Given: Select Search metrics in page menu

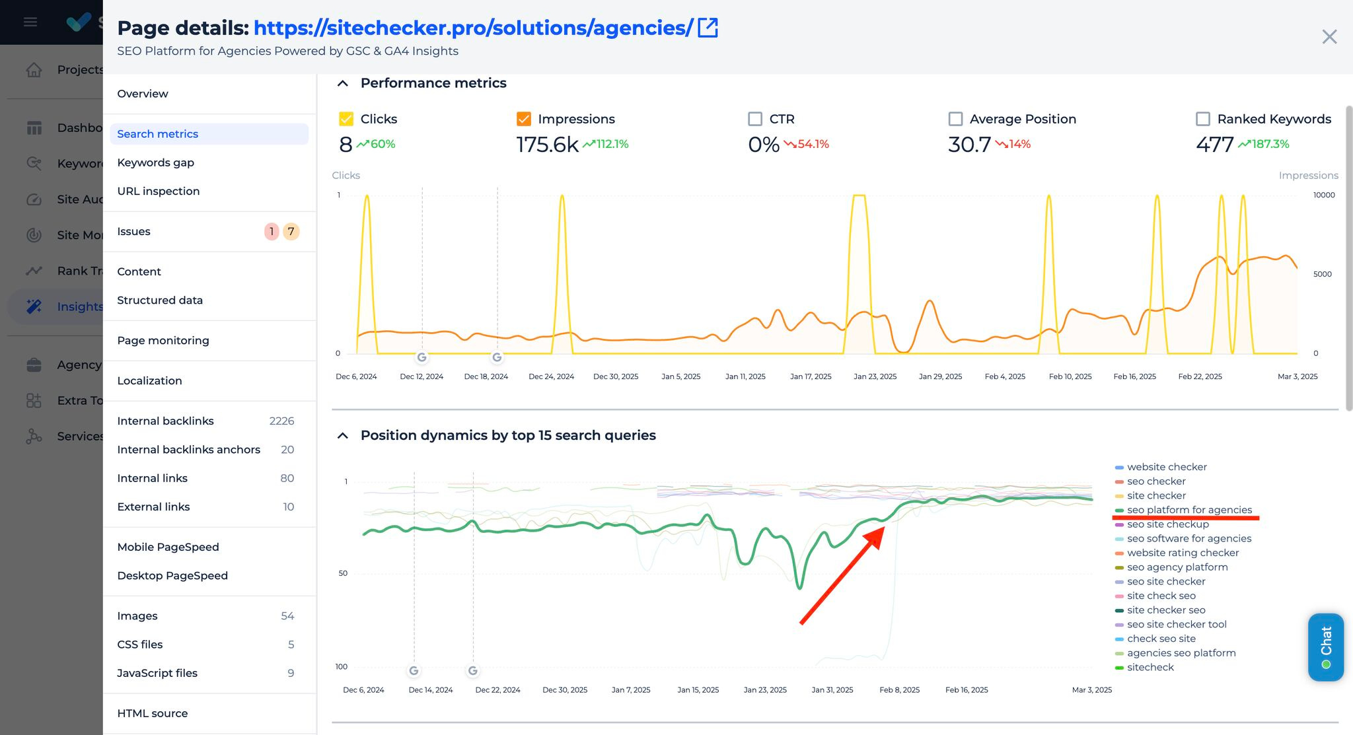Looking at the screenshot, I should coord(209,134).
